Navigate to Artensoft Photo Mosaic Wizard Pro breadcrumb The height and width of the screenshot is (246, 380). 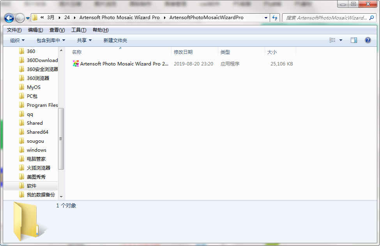[x=120, y=18]
